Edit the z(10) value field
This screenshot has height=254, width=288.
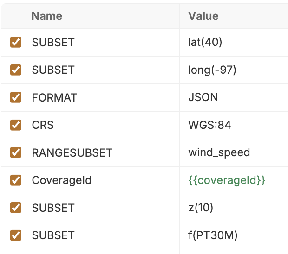click(201, 208)
